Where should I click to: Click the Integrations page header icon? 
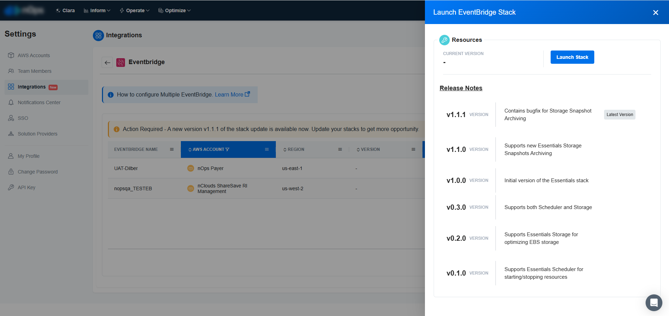98,36
